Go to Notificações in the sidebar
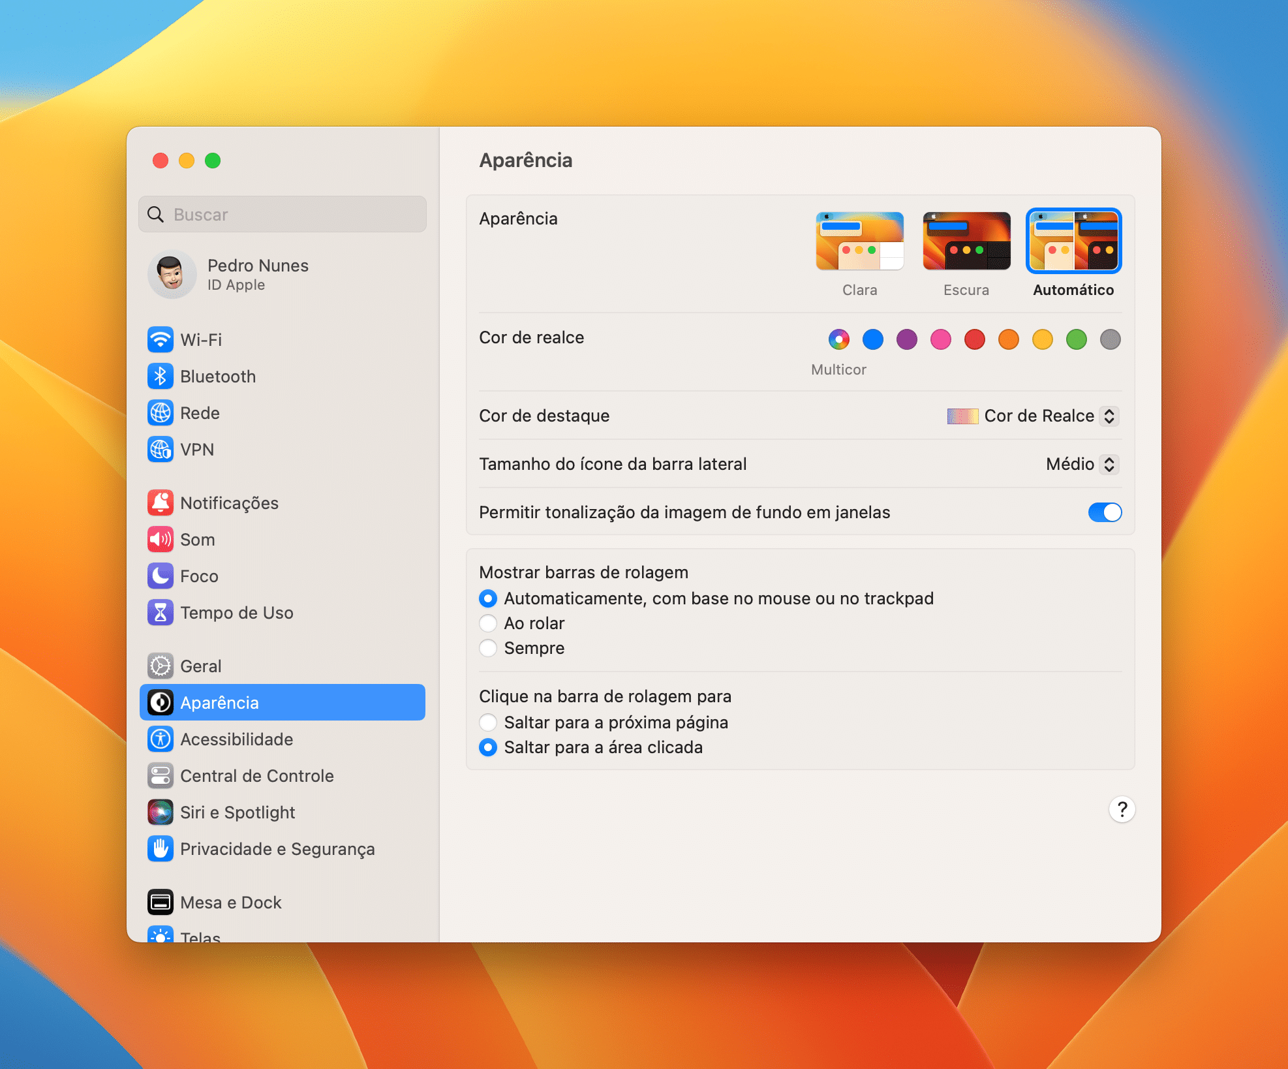Viewport: 1288px width, 1069px height. click(x=283, y=503)
